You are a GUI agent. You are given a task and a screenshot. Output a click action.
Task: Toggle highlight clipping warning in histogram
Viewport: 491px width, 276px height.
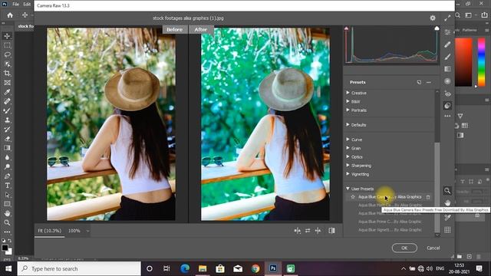[437, 28]
